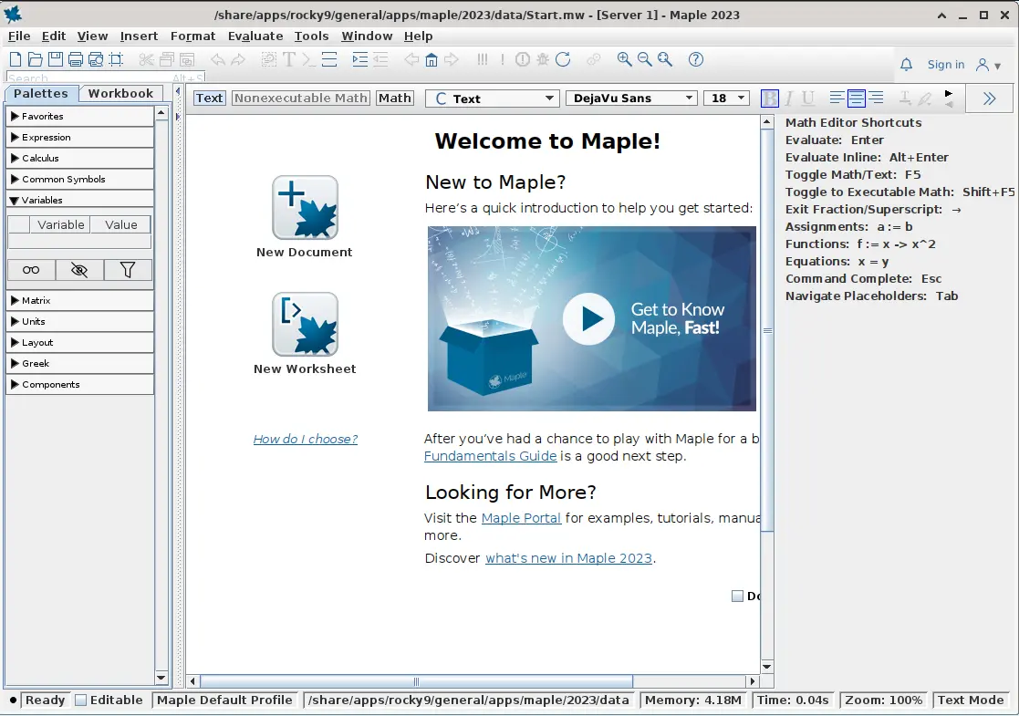Go forward with the right arrow icon
This screenshot has width=1019, height=716.
coord(451,60)
